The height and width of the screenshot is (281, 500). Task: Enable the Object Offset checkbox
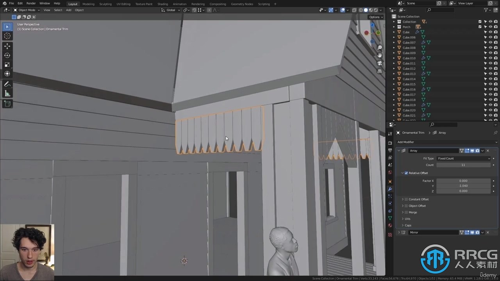(x=406, y=206)
